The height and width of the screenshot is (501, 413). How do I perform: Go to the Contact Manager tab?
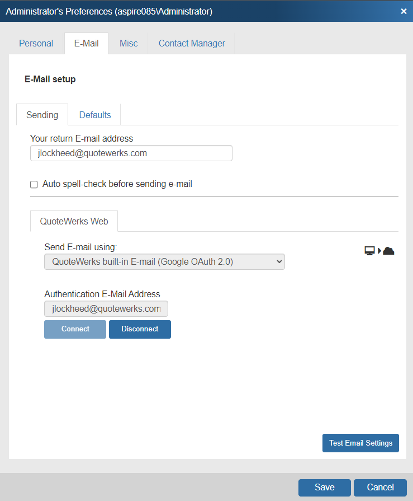(192, 43)
